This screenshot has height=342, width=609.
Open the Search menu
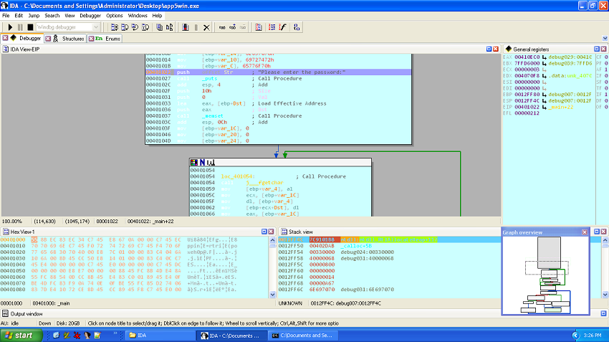[52, 16]
